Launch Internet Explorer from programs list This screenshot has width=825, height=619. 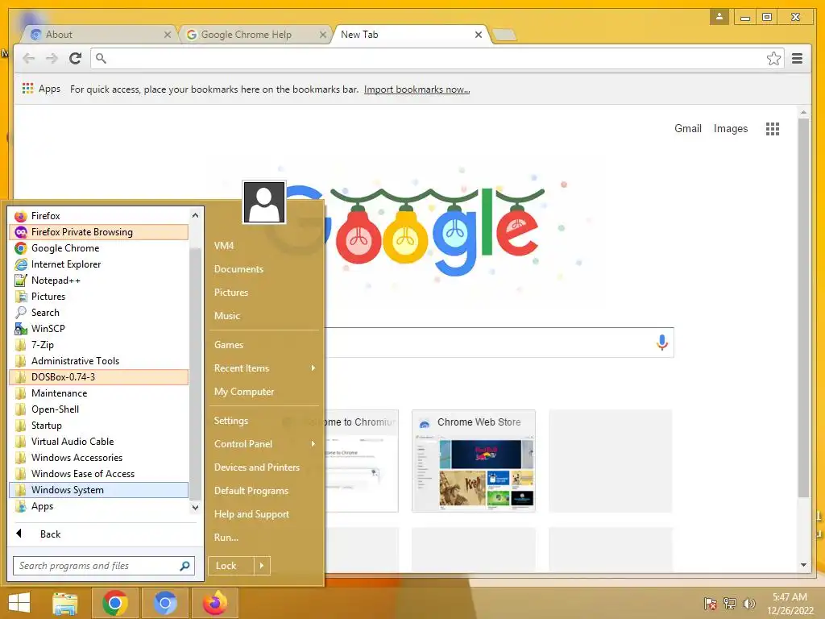98,264
